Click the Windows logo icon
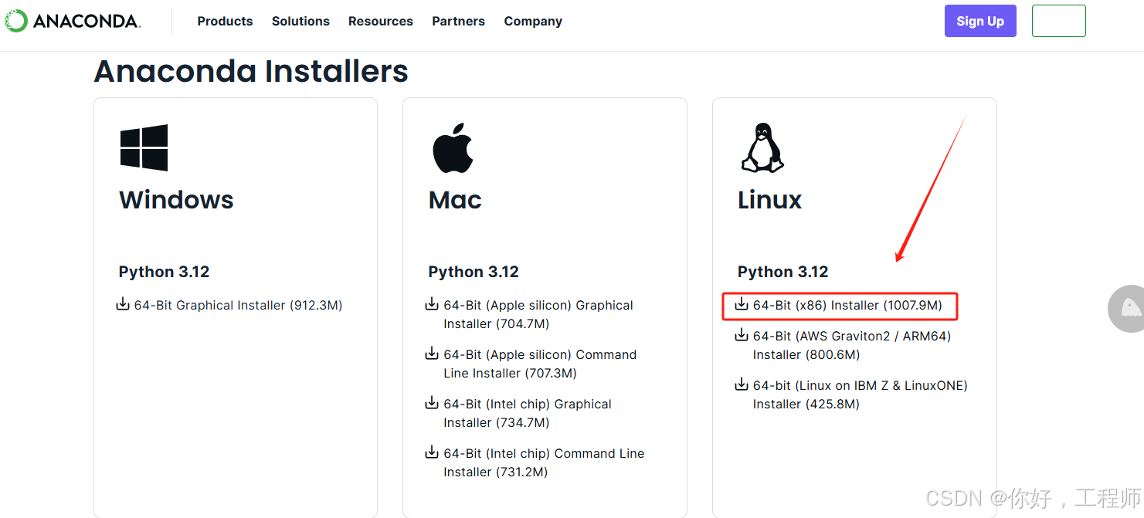1144x518 pixels. pyautogui.click(x=144, y=147)
